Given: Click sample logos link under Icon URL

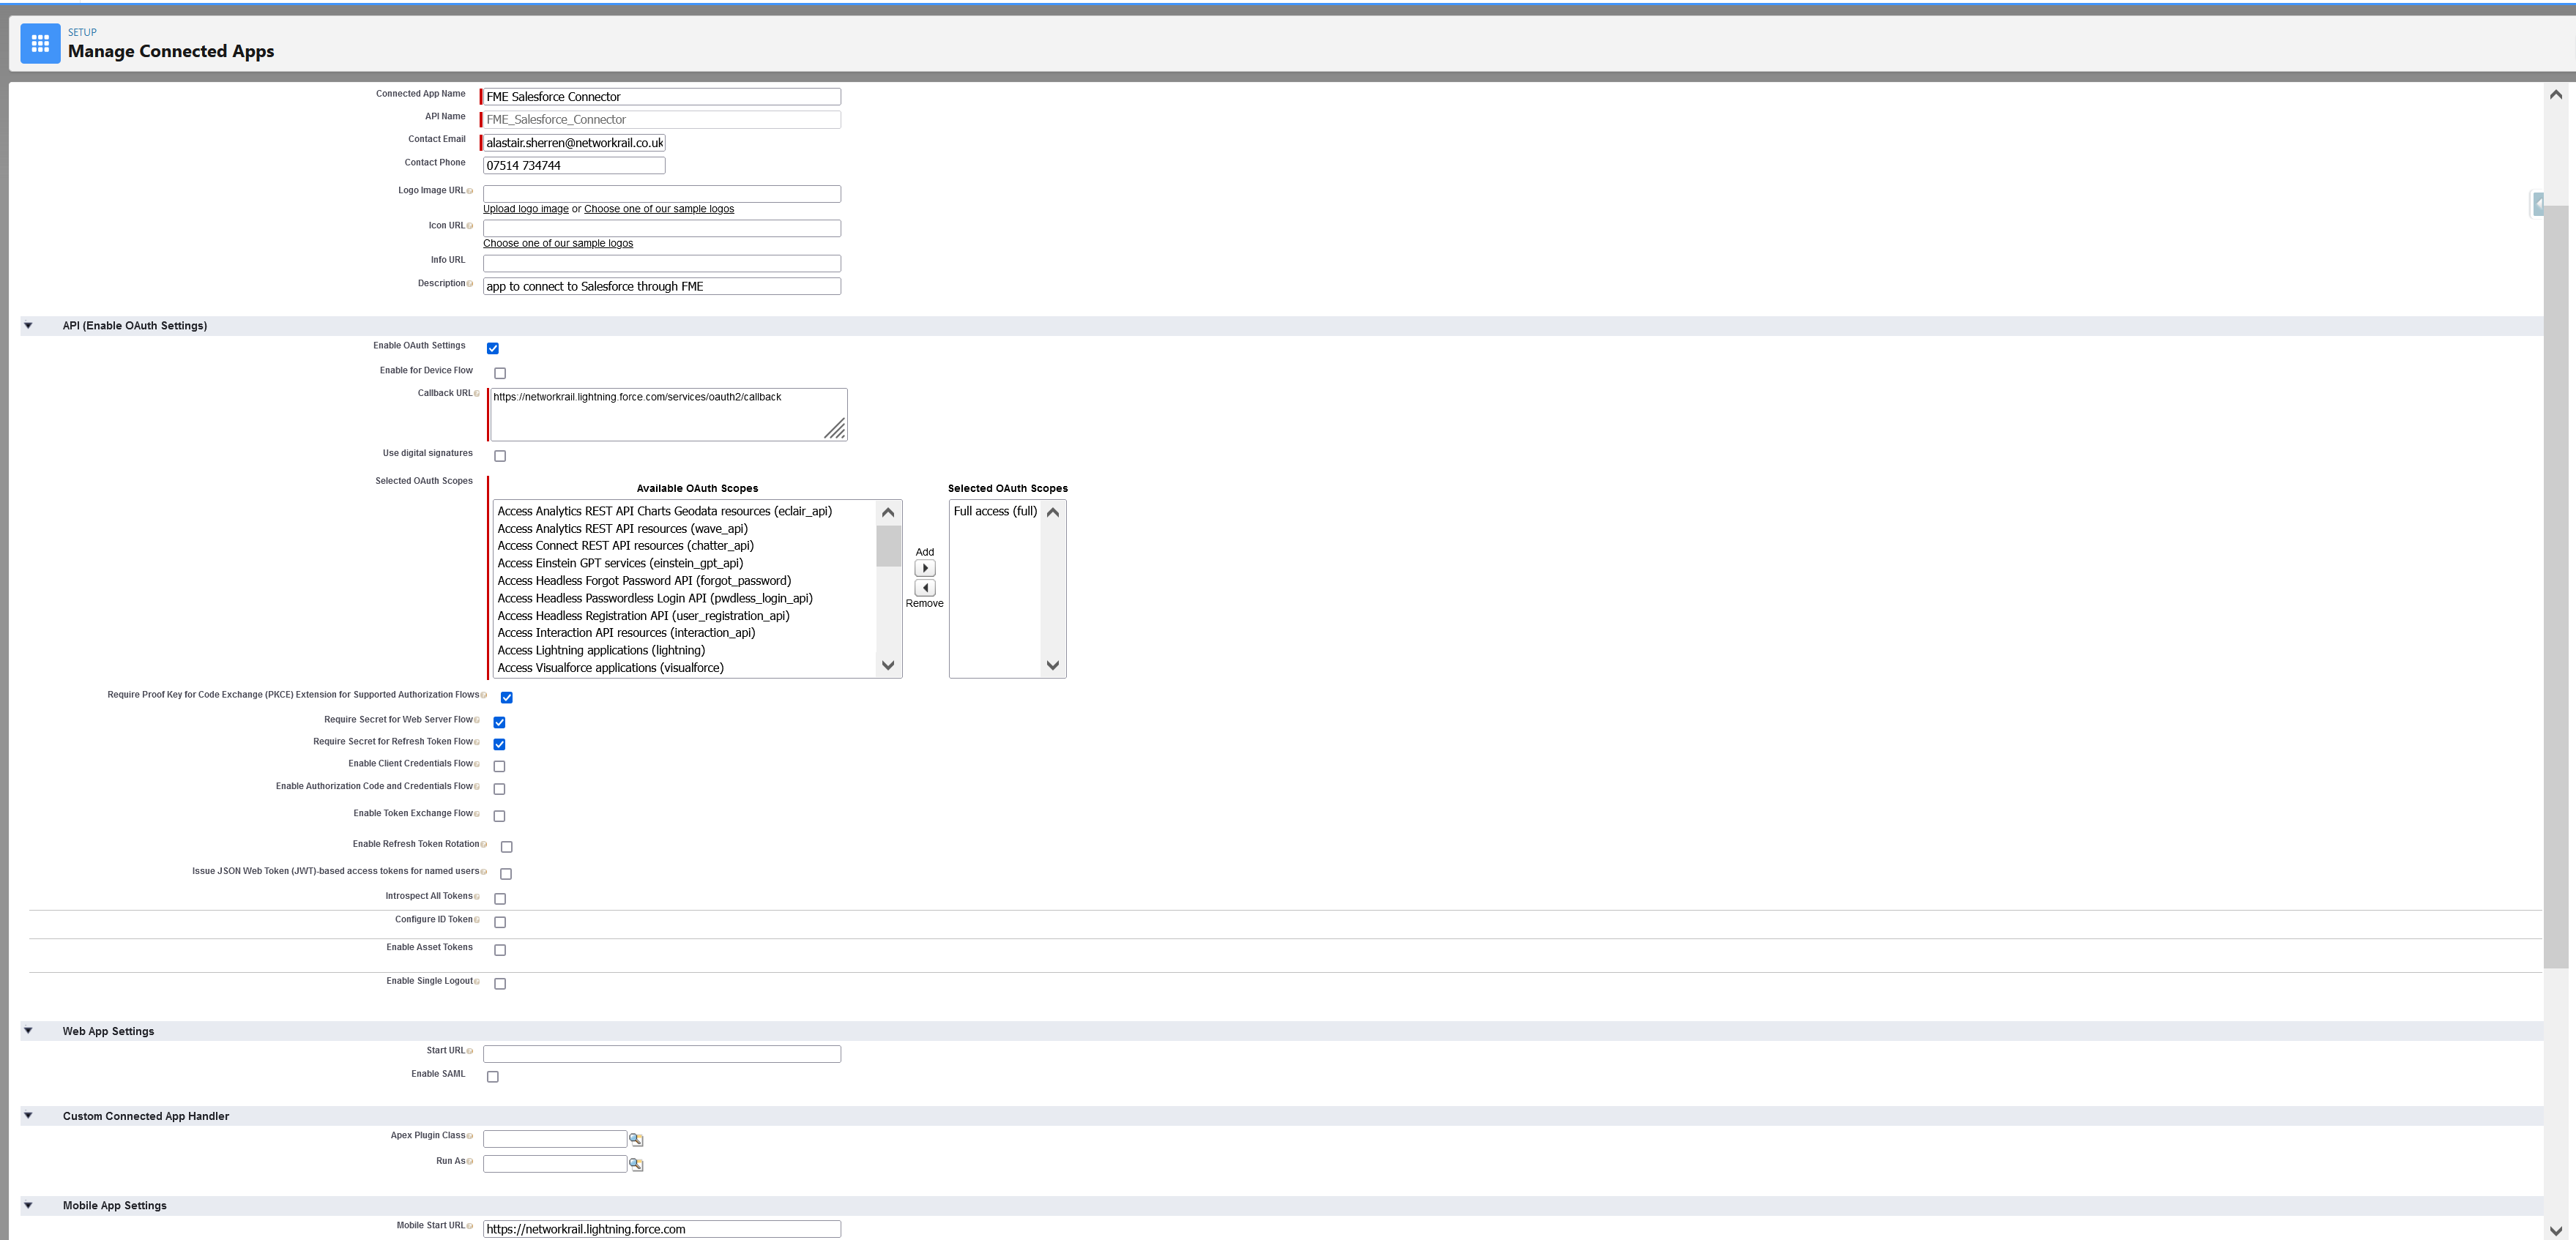Looking at the screenshot, I should pyautogui.click(x=558, y=243).
